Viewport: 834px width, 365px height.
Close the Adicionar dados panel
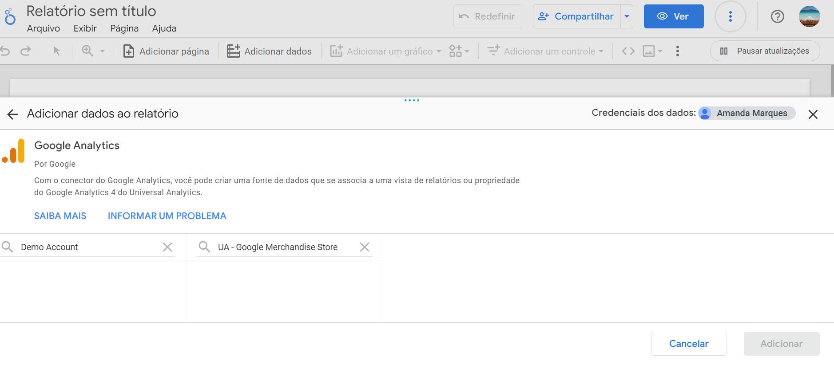click(813, 114)
